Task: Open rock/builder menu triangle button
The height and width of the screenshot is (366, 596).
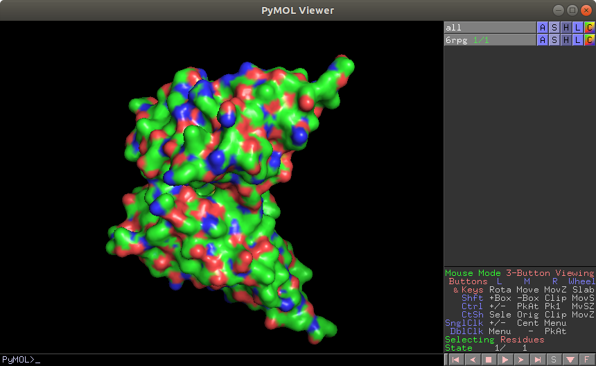Action: pyautogui.click(x=570, y=360)
